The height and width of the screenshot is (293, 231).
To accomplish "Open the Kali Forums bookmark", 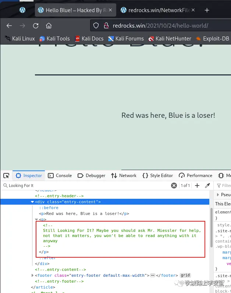I will [126, 39].
